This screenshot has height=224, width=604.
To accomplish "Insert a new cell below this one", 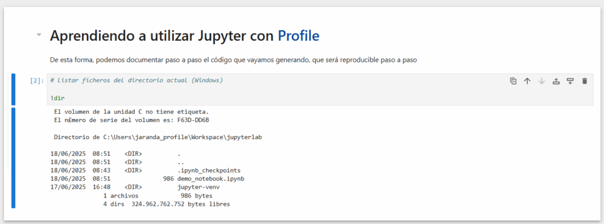I will pyautogui.click(x=570, y=81).
